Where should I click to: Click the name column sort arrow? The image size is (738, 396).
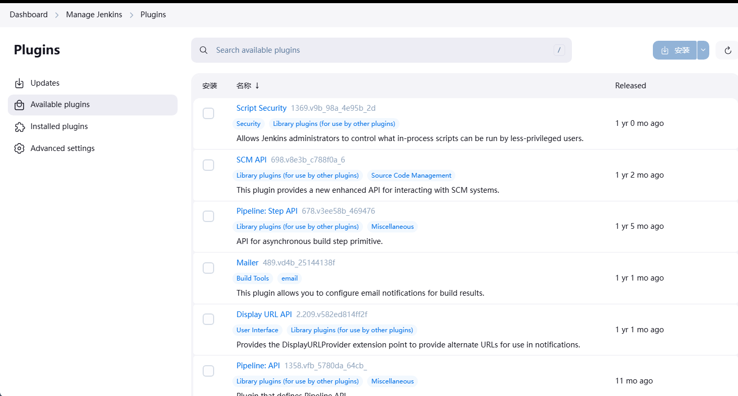point(257,86)
